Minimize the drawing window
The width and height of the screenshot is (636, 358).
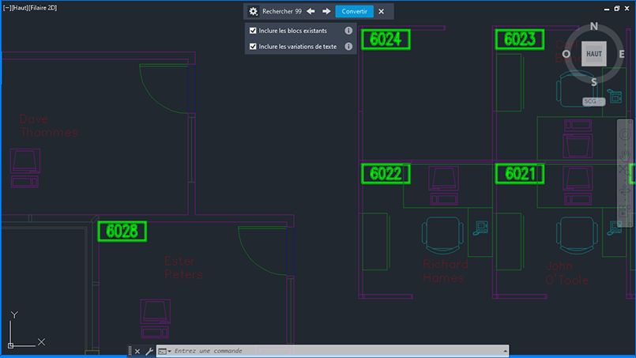pyautogui.click(x=607, y=9)
